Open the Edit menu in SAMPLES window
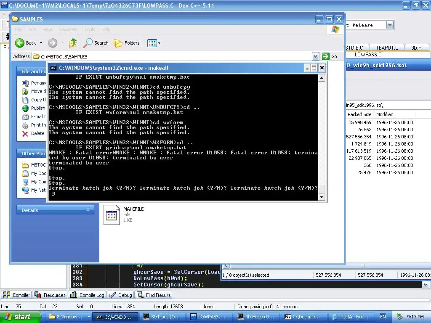 [x=32, y=29]
